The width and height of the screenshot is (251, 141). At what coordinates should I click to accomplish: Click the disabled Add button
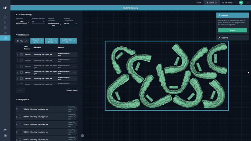[20, 90]
